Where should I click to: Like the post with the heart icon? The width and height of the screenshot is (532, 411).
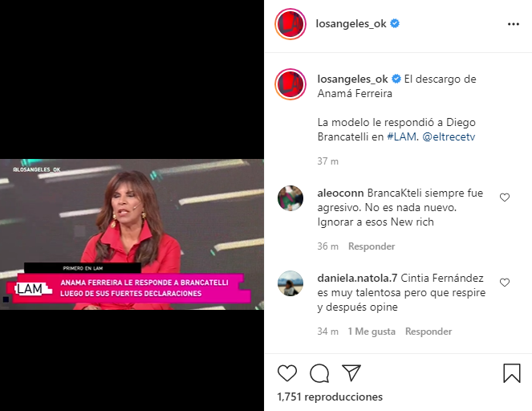(x=287, y=373)
